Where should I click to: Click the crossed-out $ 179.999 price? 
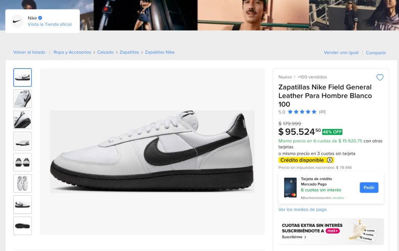[290, 124]
